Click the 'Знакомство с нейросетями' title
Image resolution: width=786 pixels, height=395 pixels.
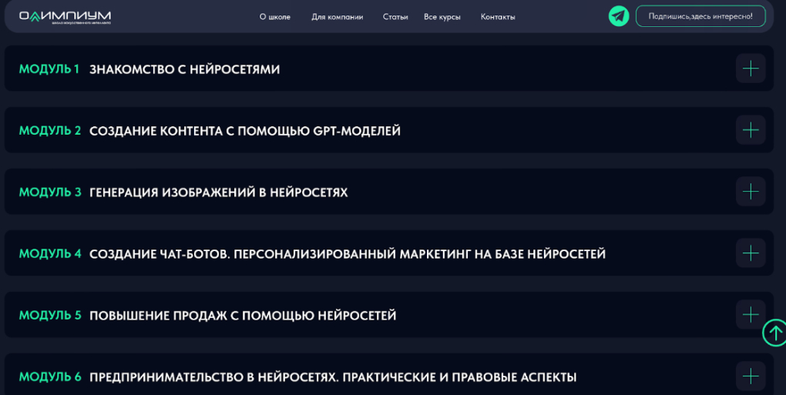tap(184, 69)
